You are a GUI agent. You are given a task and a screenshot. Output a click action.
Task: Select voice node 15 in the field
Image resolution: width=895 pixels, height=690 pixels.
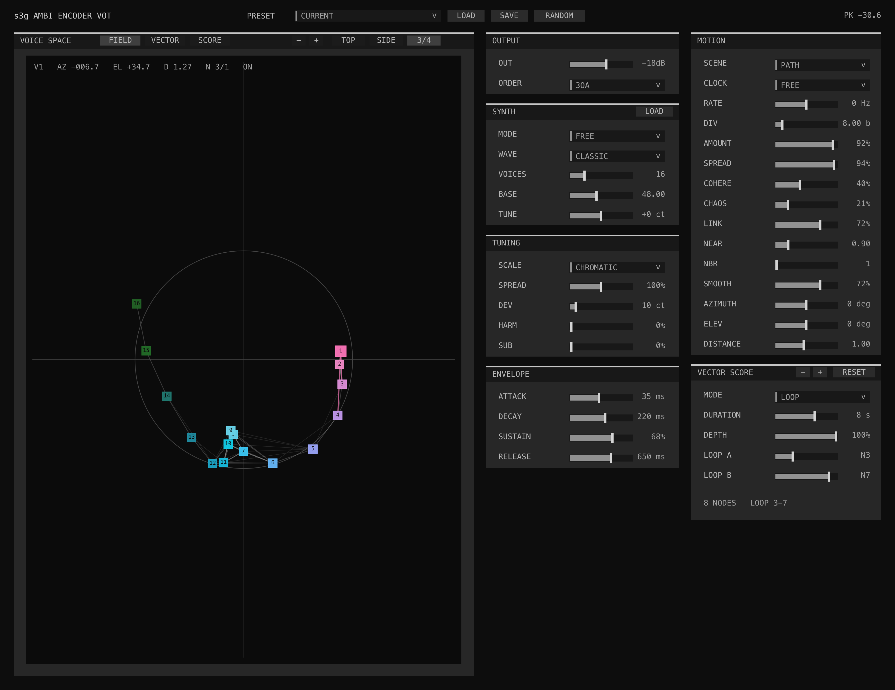click(x=146, y=350)
